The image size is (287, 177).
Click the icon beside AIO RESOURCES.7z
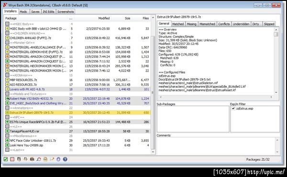point(7,84)
